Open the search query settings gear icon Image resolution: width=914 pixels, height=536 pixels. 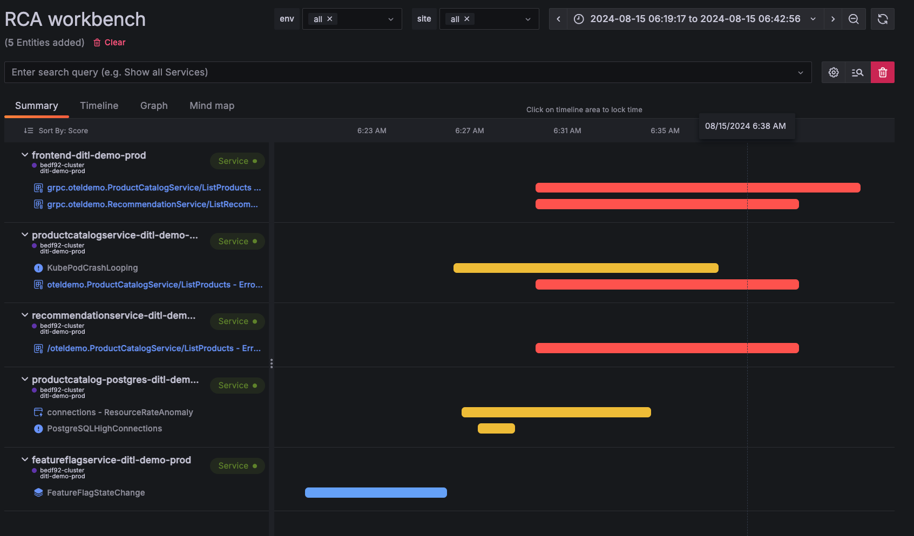[x=833, y=72]
